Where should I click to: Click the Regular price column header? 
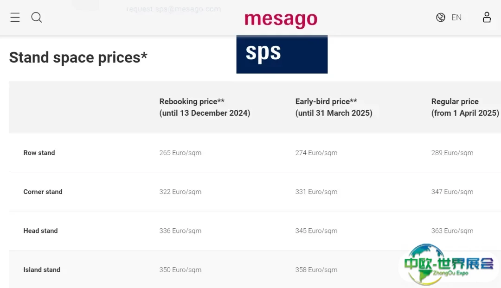tap(465, 107)
